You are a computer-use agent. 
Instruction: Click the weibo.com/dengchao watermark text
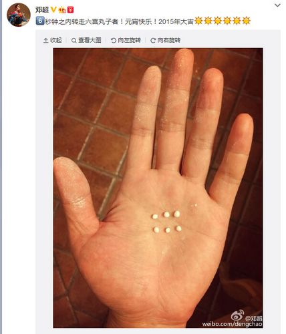233,324
